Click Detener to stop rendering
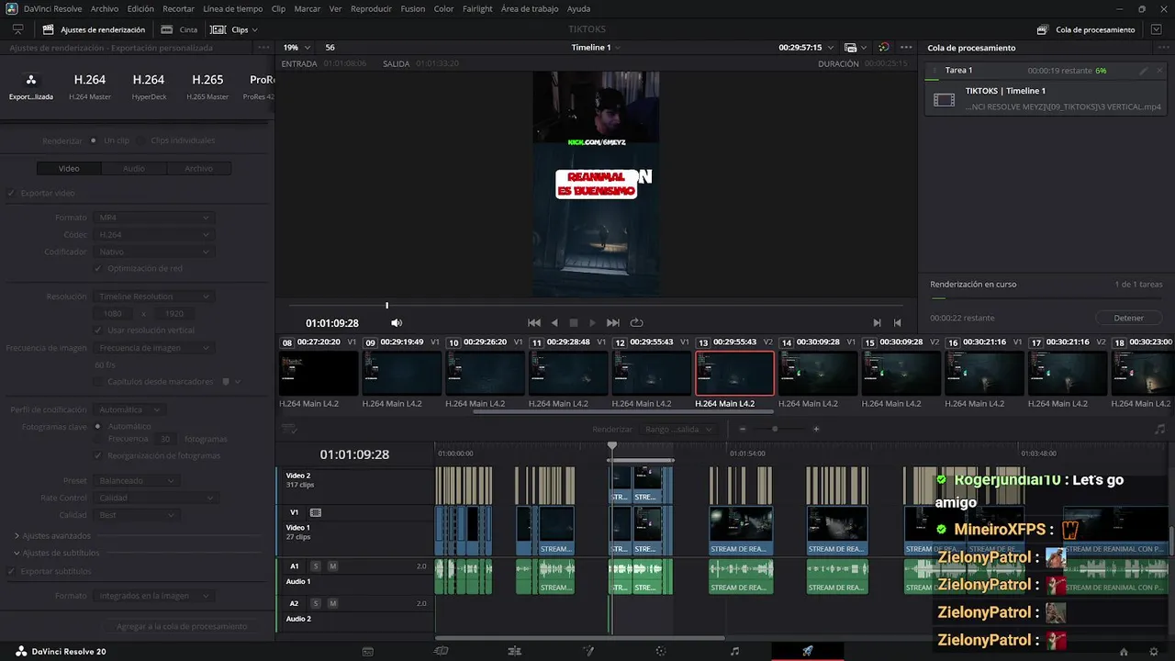 (1129, 318)
